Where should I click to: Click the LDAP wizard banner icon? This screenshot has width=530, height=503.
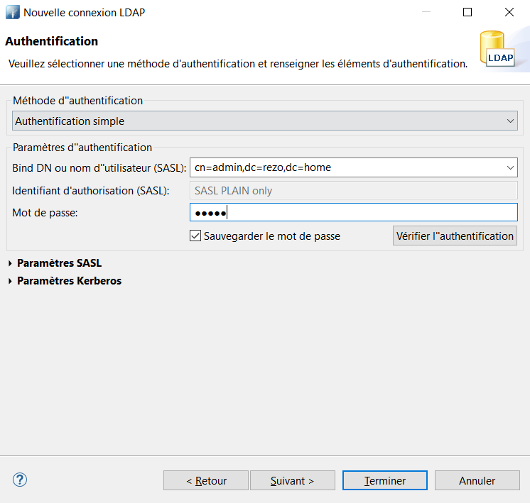tap(497, 49)
